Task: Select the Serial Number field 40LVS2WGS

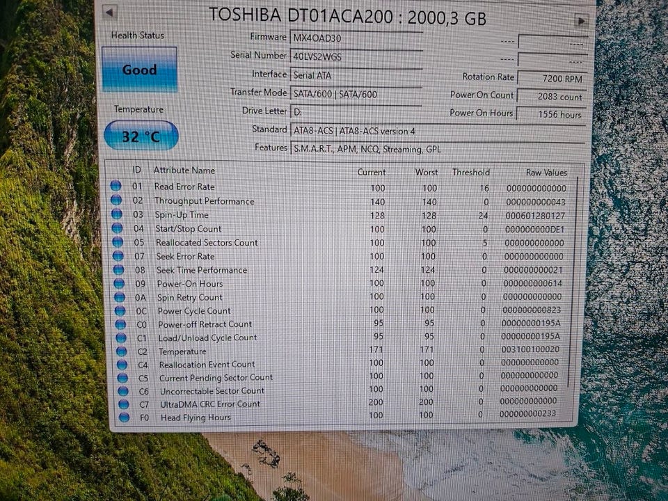Action: tap(356, 56)
